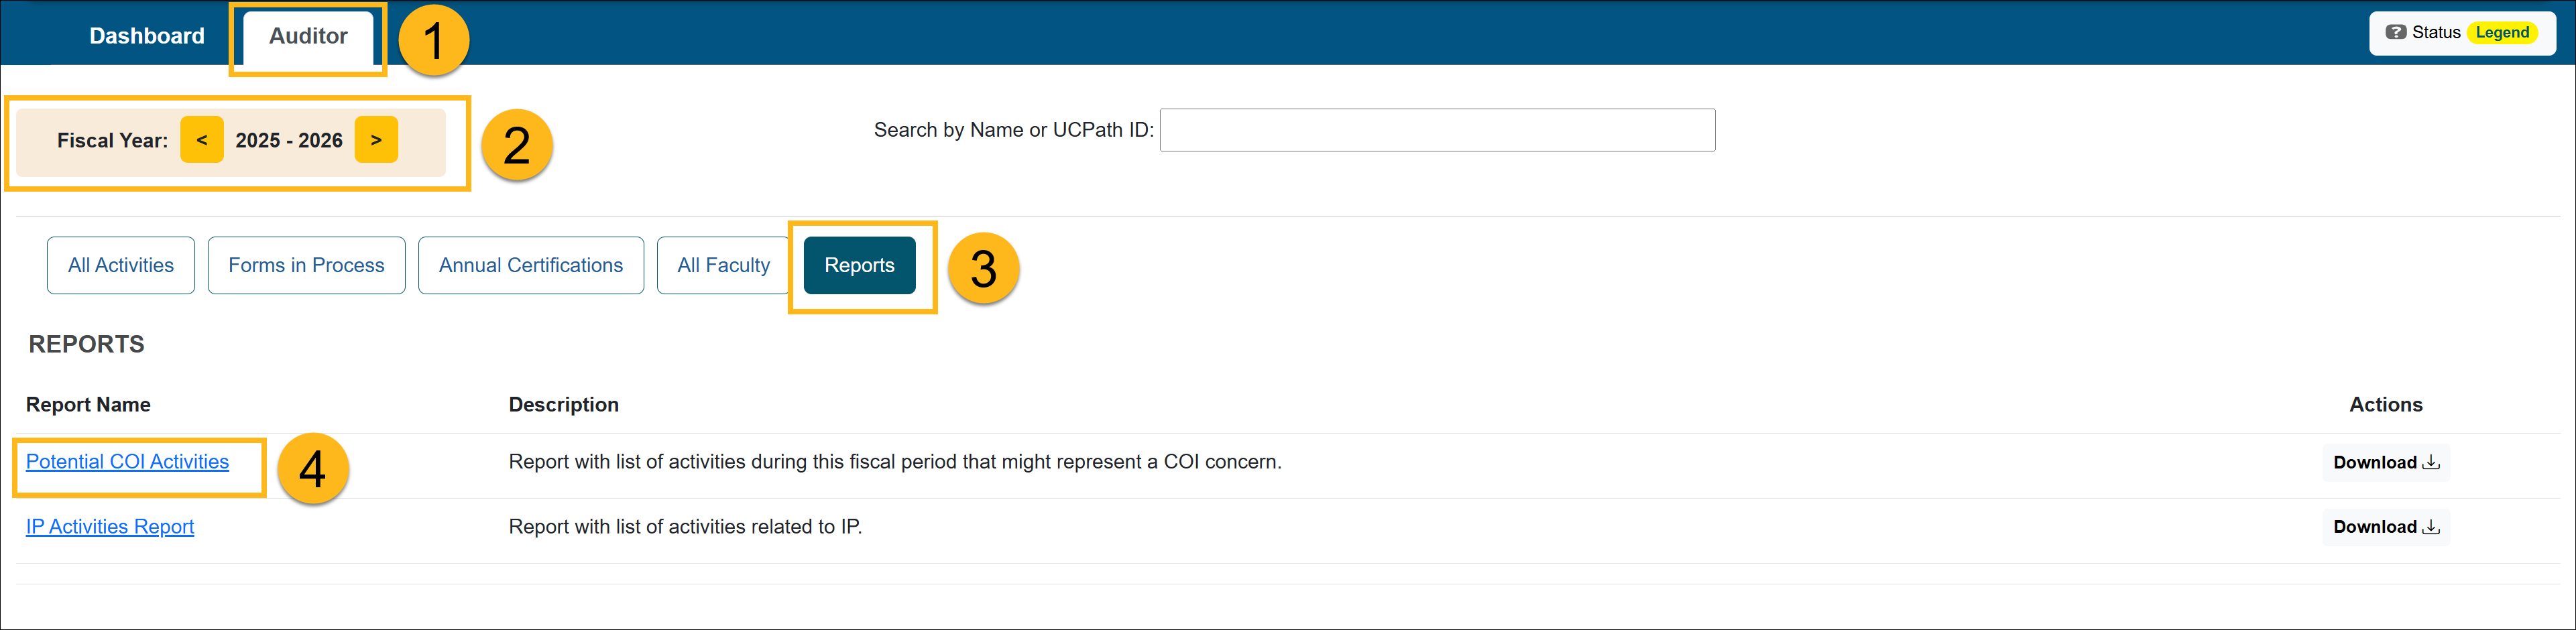Screen dimensions: 2576x630
Task: Click the Report Name column header
Action: (87, 404)
